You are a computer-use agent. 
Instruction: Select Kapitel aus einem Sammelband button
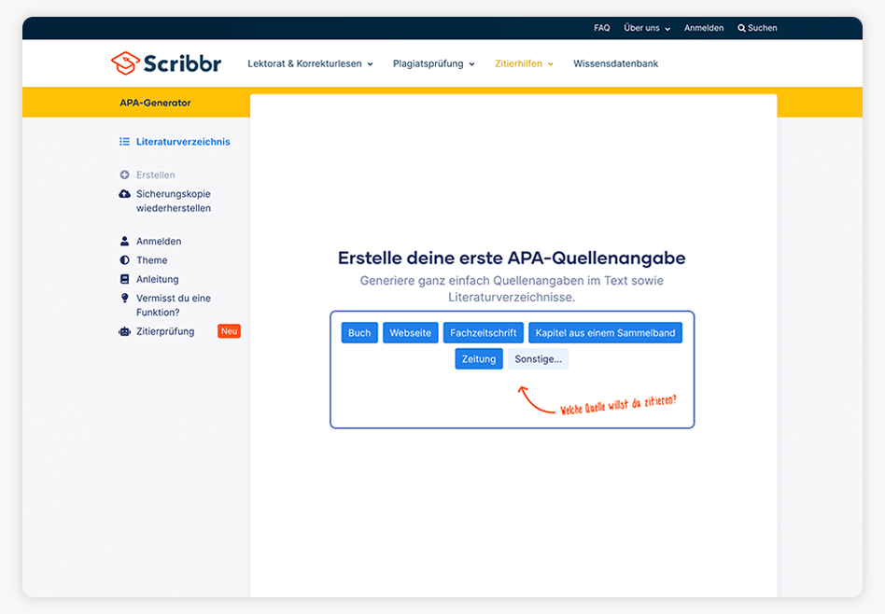[605, 333]
